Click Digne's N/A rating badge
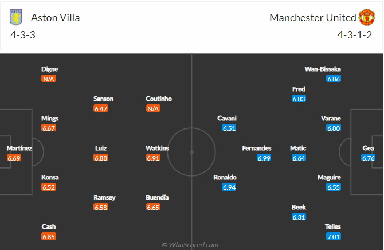This screenshot has height=250, width=384. click(x=48, y=79)
